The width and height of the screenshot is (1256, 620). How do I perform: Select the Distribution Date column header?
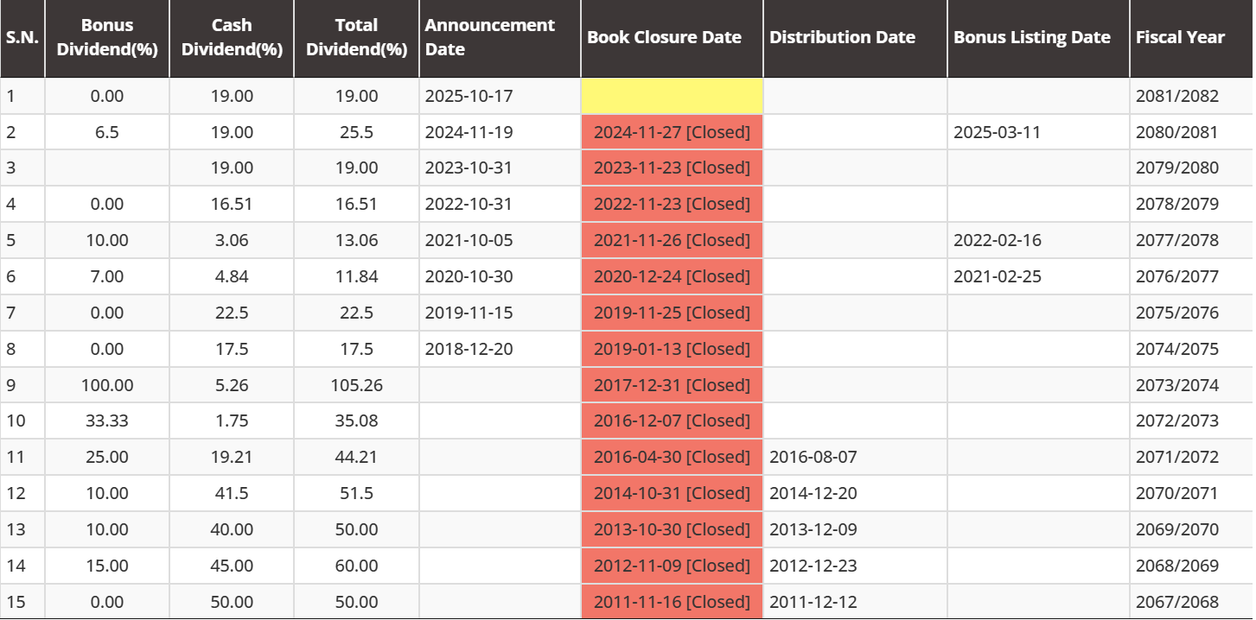point(842,38)
